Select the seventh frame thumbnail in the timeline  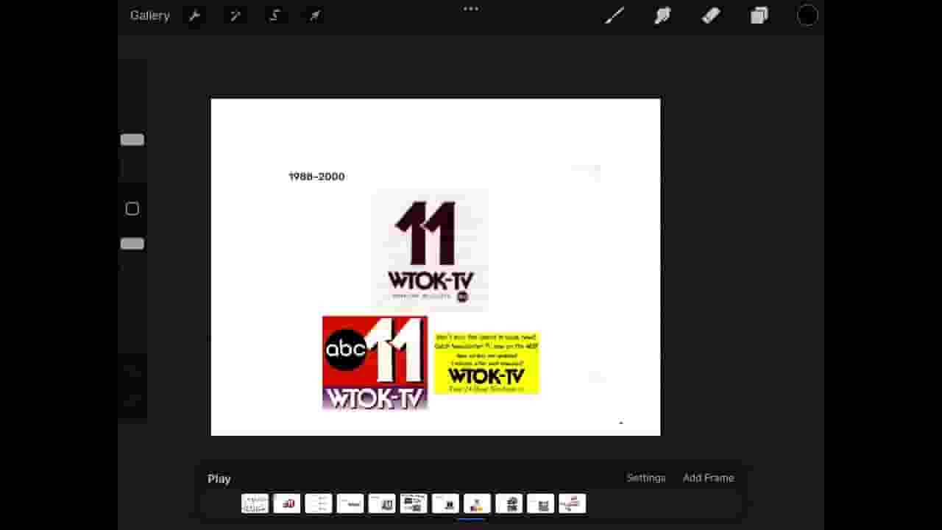point(445,504)
